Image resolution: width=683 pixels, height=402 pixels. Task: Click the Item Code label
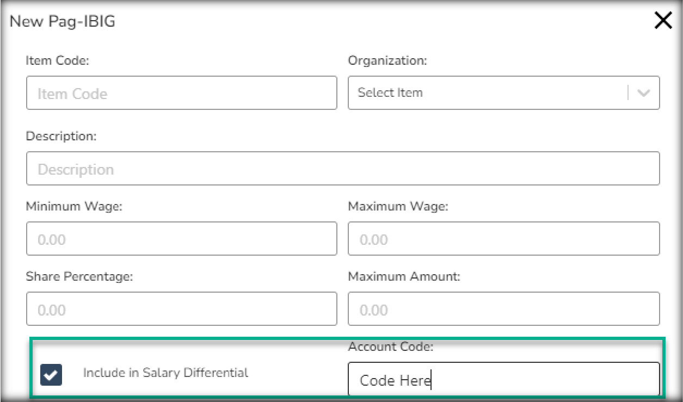tap(57, 61)
